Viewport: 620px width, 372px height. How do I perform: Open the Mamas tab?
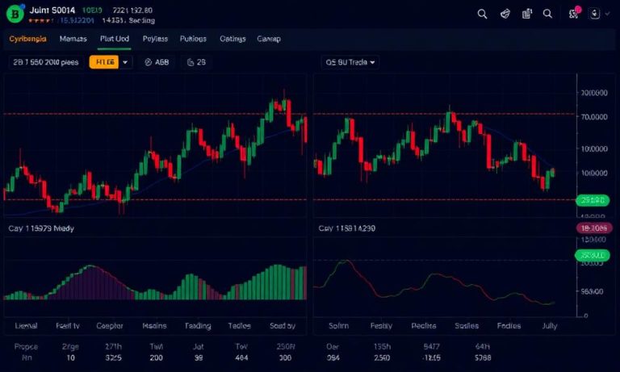(73, 39)
